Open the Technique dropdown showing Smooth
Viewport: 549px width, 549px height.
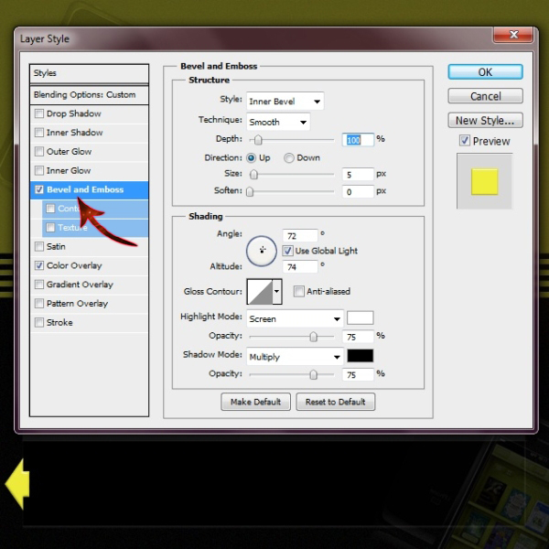click(x=278, y=123)
